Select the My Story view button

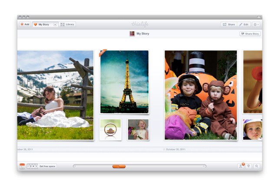coord(43,24)
